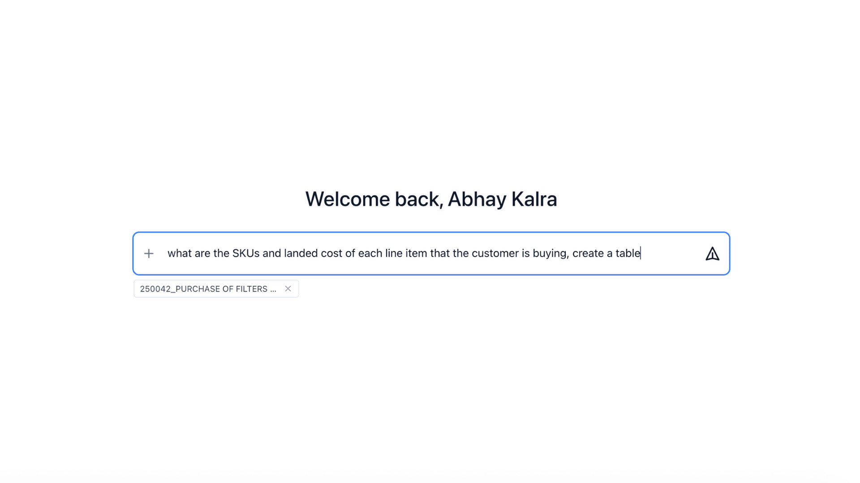Click the word "create" in the prompt

(x=588, y=254)
